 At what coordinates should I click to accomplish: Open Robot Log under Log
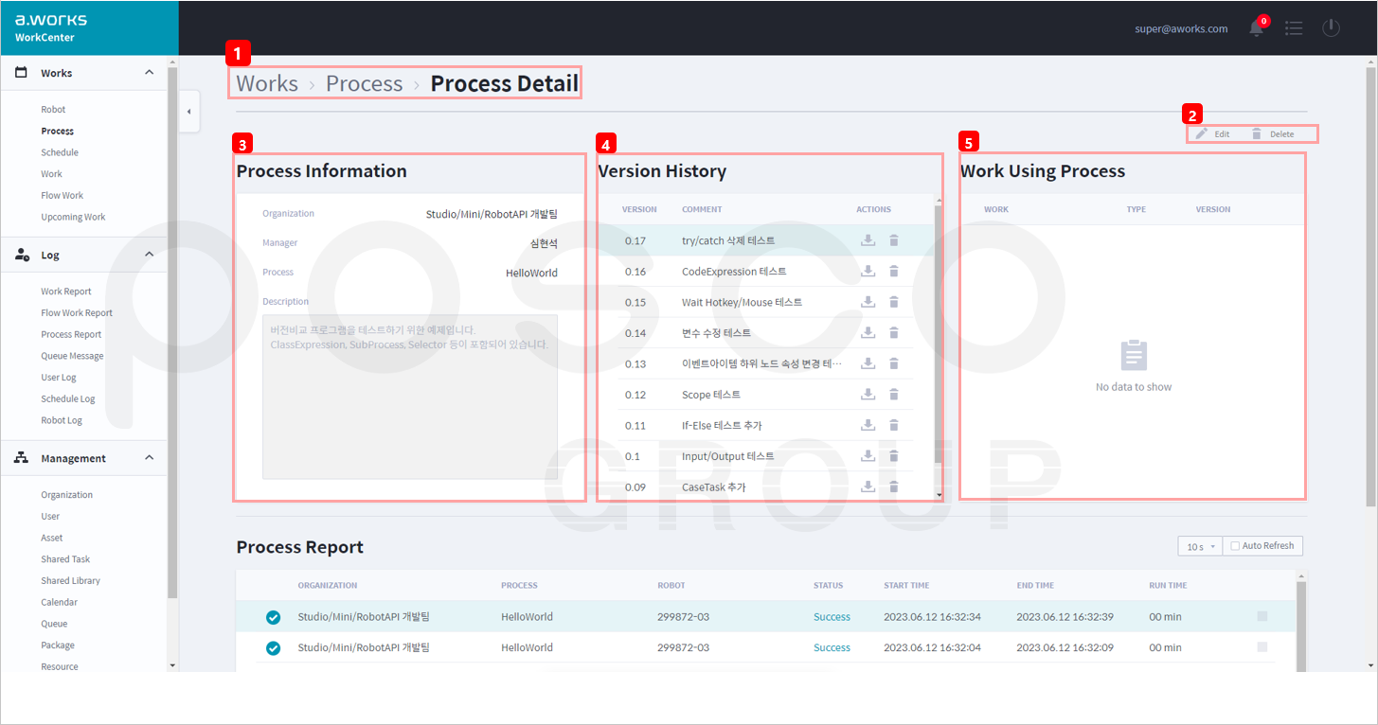click(x=62, y=420)
